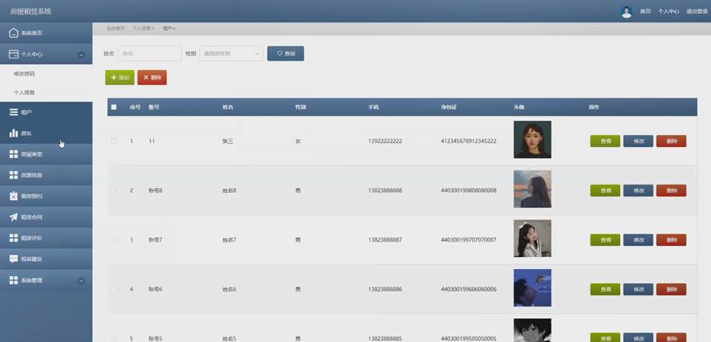Screen dimensions: 711x342
Task: Click 查看 button for row 账号6
Action: coord(605,290)
